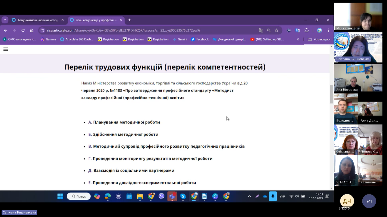387x217 pixels.
Task: Click the translate page icon
Action: [261, 30]
